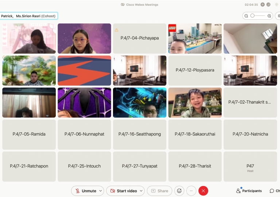Image resolution: width=280 pixels, height=197 pixels.
Task: Select the P.4/7-28-Tharisit tile
Action: click(195, 166)
